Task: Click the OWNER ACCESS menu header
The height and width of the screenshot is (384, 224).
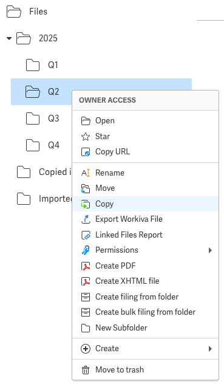Action: [x=107, y=100]
